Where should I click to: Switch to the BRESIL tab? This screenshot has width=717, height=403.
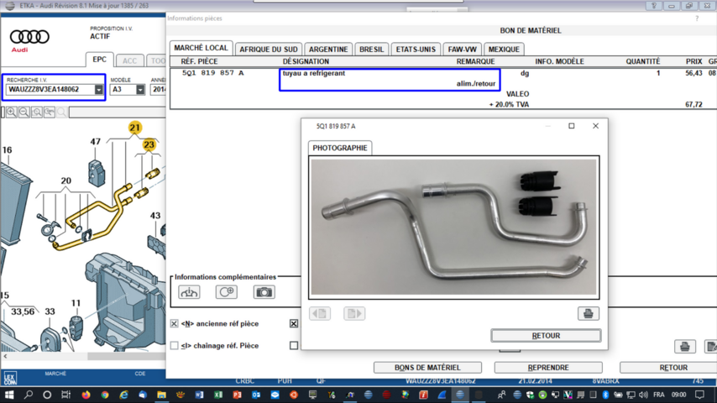coord(371,49)
